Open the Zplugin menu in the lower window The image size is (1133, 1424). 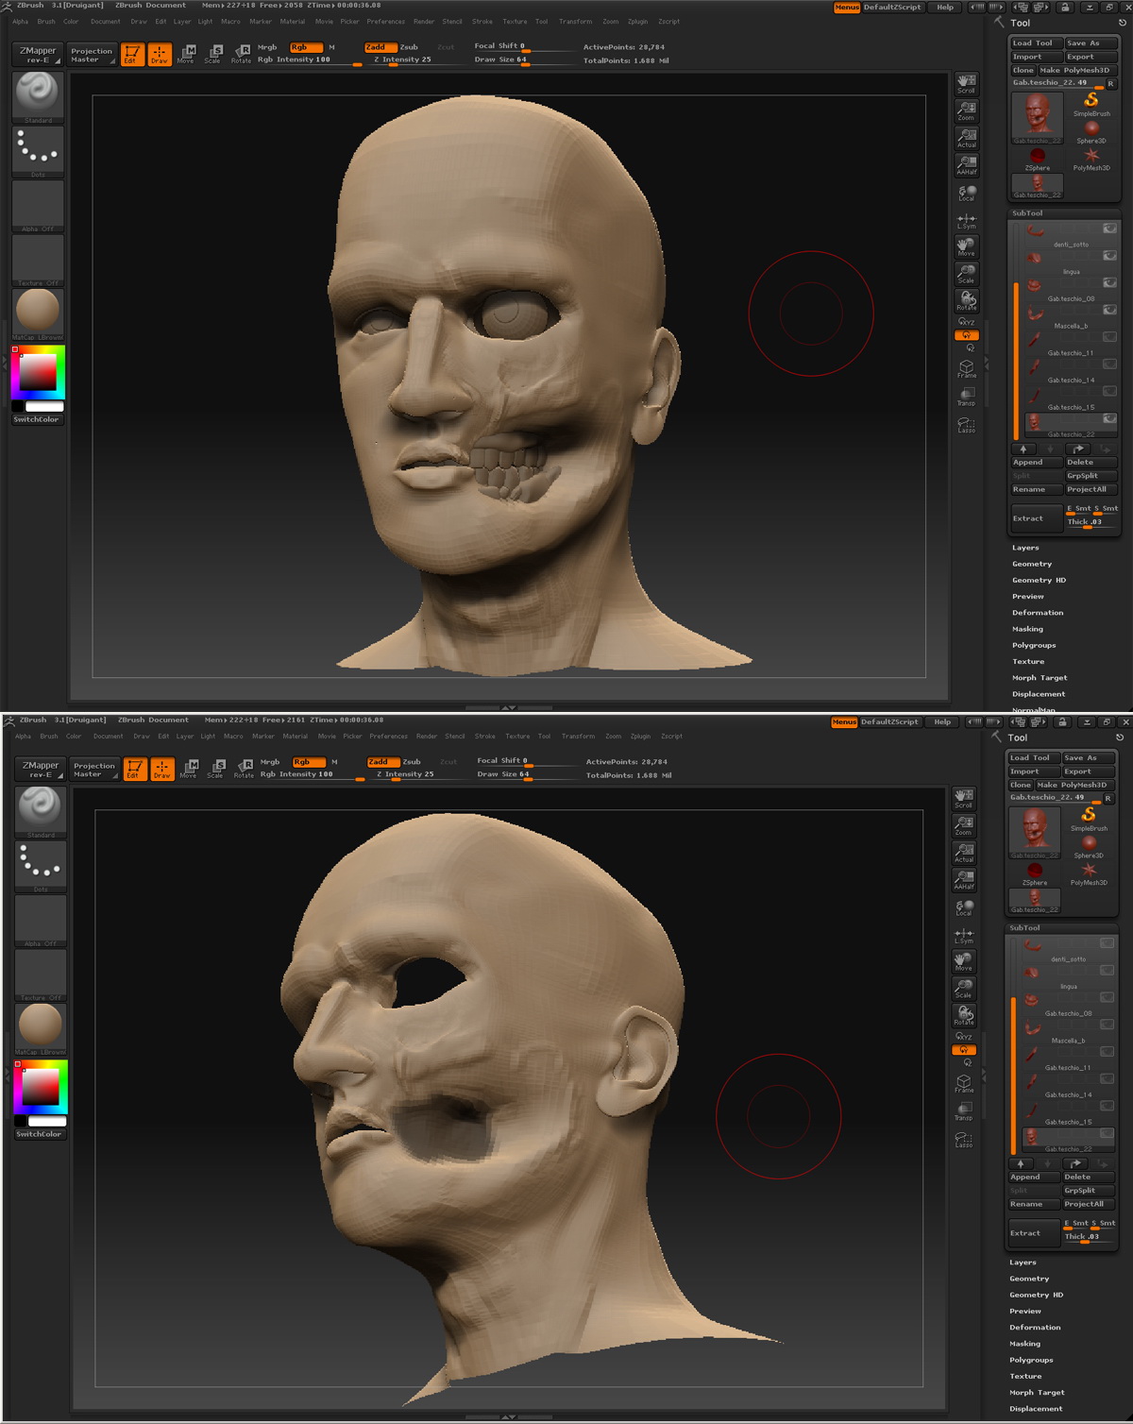[640, 736]
